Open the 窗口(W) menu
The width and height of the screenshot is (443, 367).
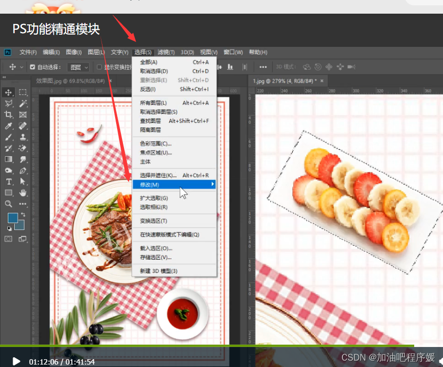(x=233, y=52)
